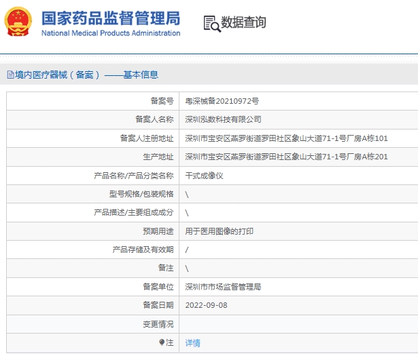418x358 pixels.
Task: Select filing date 2022-09-08
Action: click(x=207, y=305)
